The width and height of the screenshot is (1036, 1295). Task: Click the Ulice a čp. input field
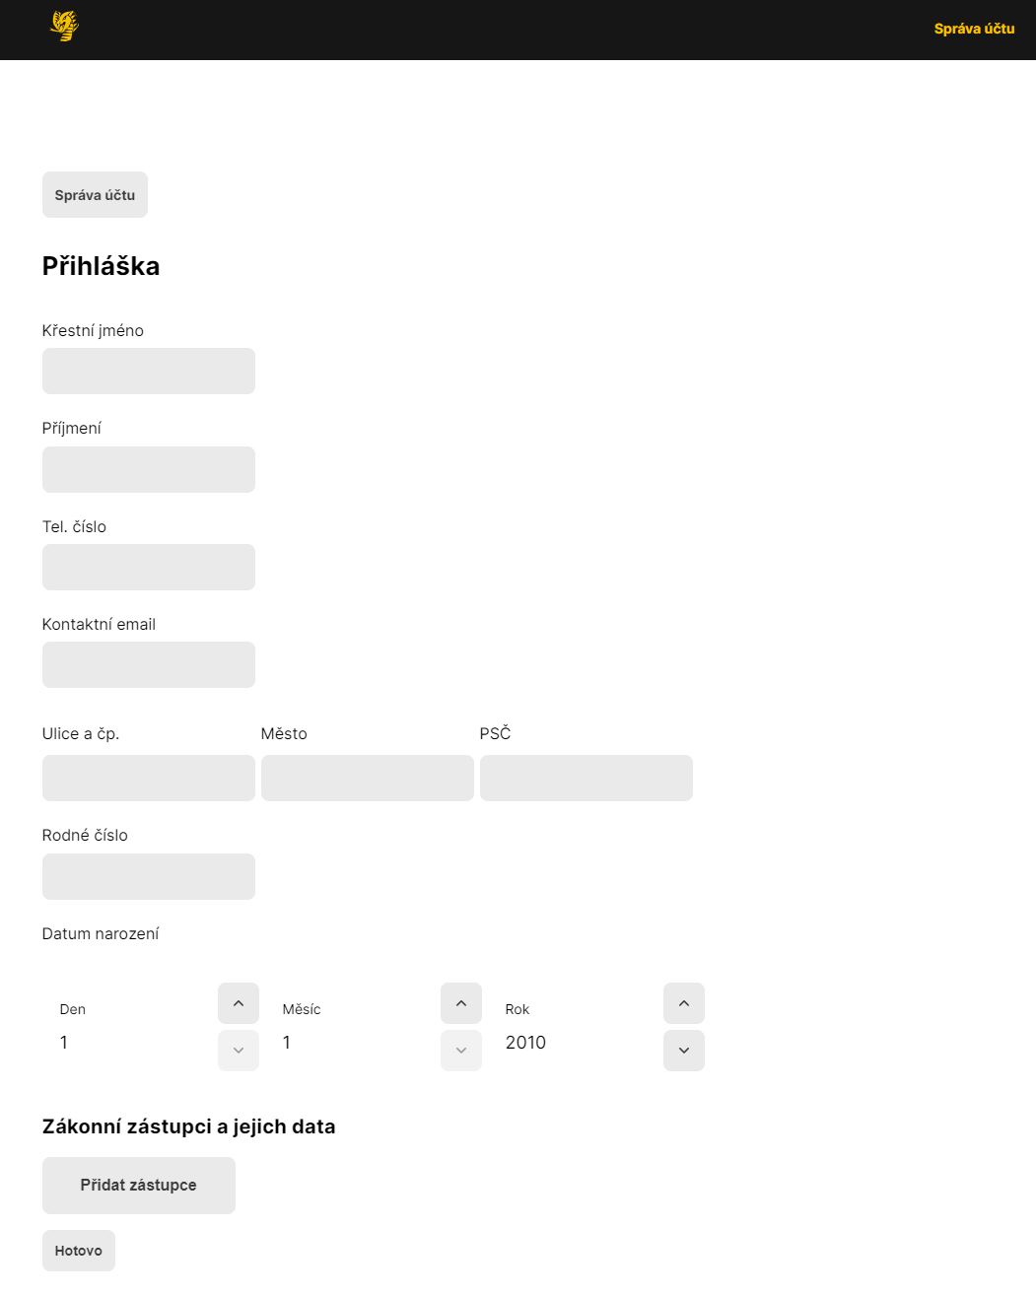click(x=148, y=778)
